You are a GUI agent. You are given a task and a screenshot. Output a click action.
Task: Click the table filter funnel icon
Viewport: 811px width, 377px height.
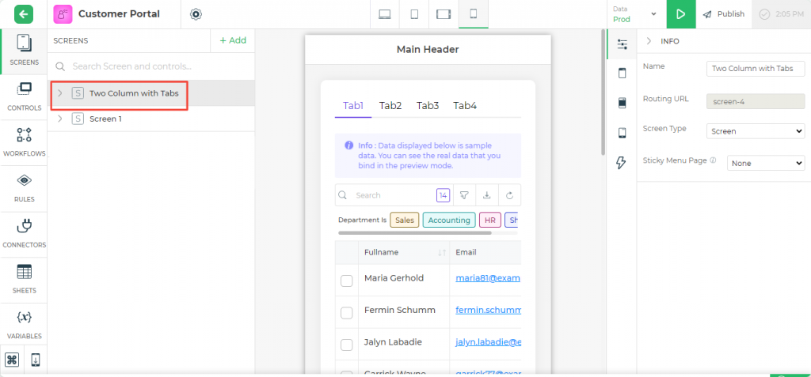coord(465,195)
